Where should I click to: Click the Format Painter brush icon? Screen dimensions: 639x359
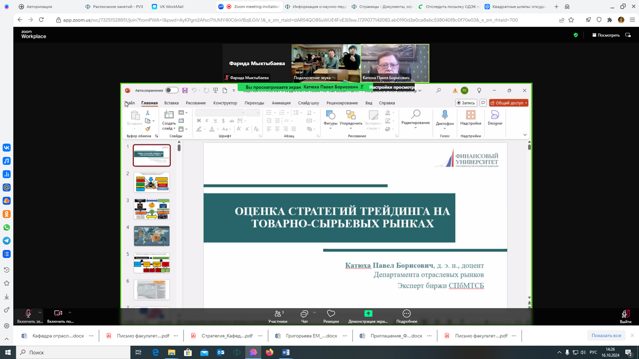(148, 129)
